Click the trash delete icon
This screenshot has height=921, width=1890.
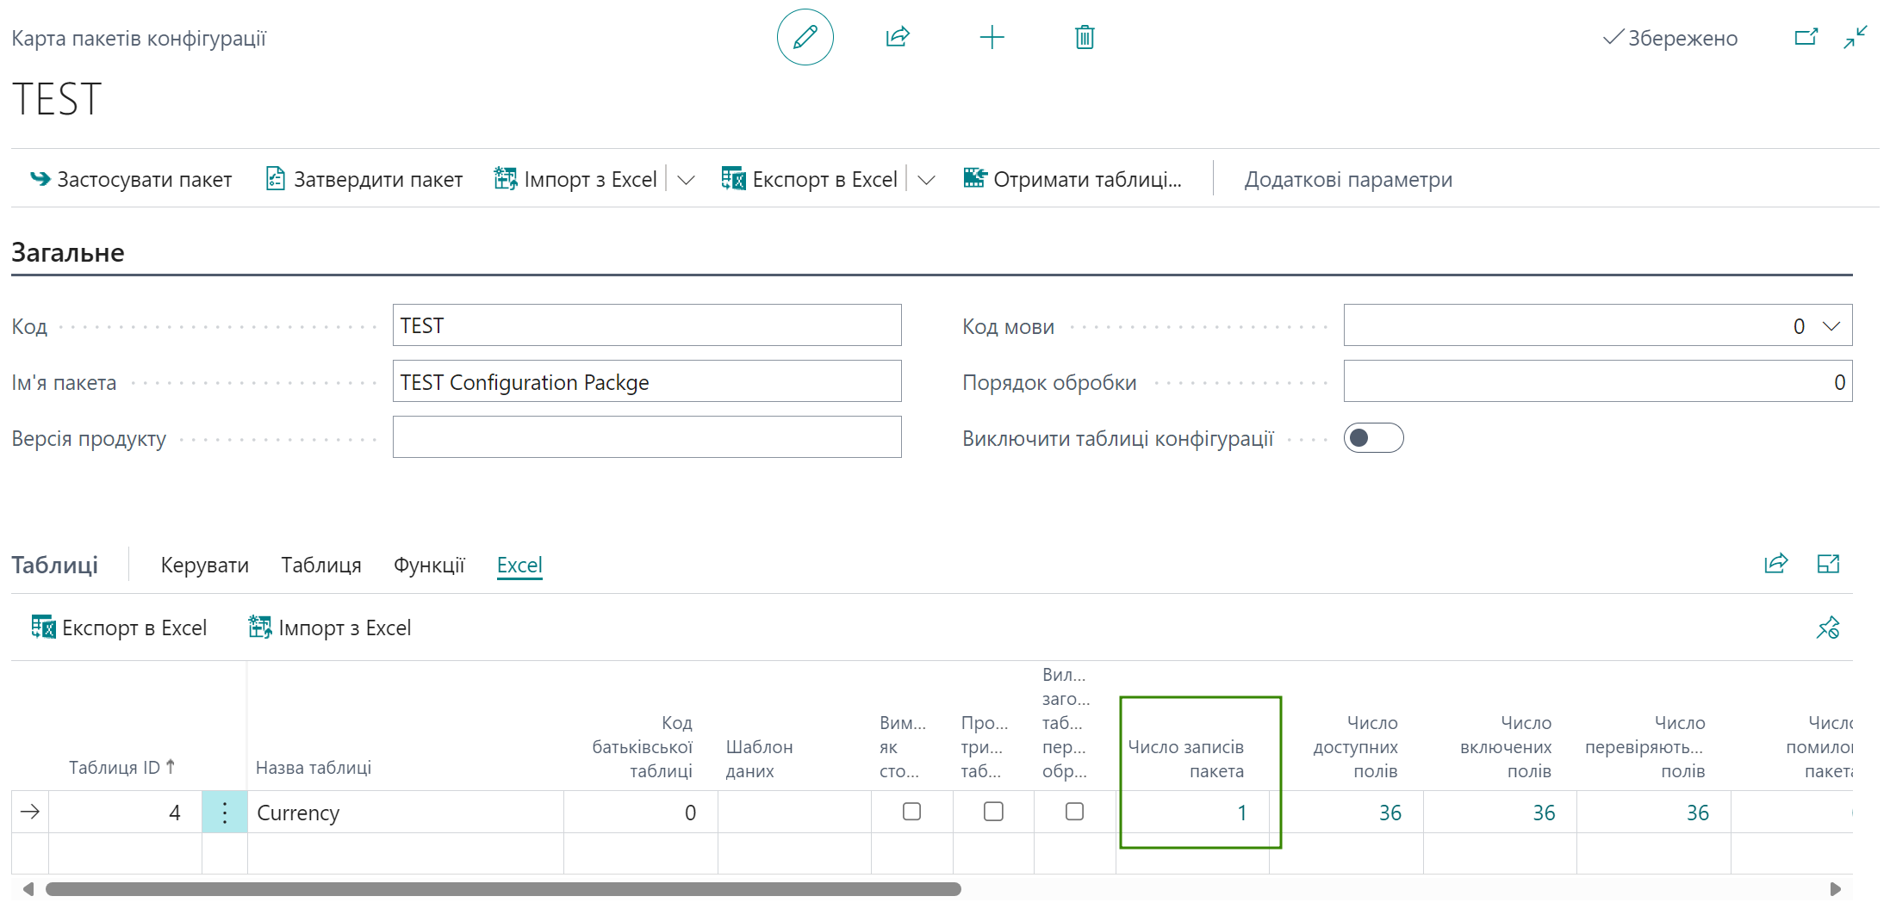1085,37
